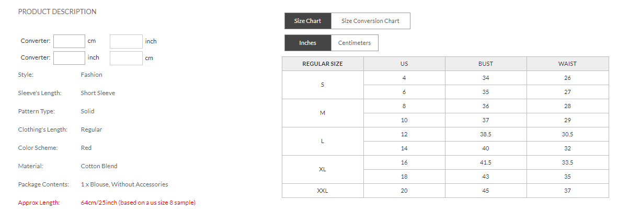Switch measurements to Centimeters

354,43
